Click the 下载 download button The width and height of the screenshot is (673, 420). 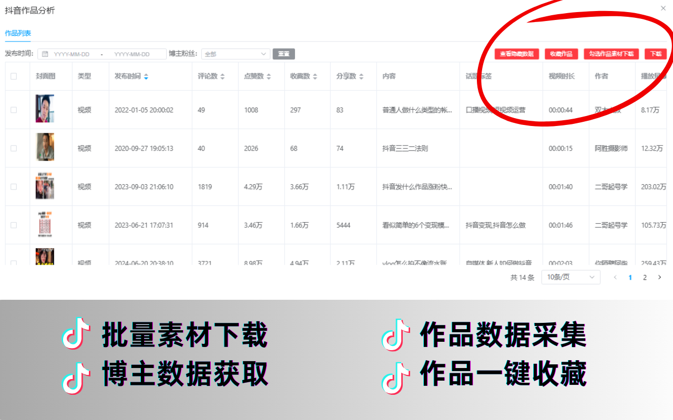(655, 54)
